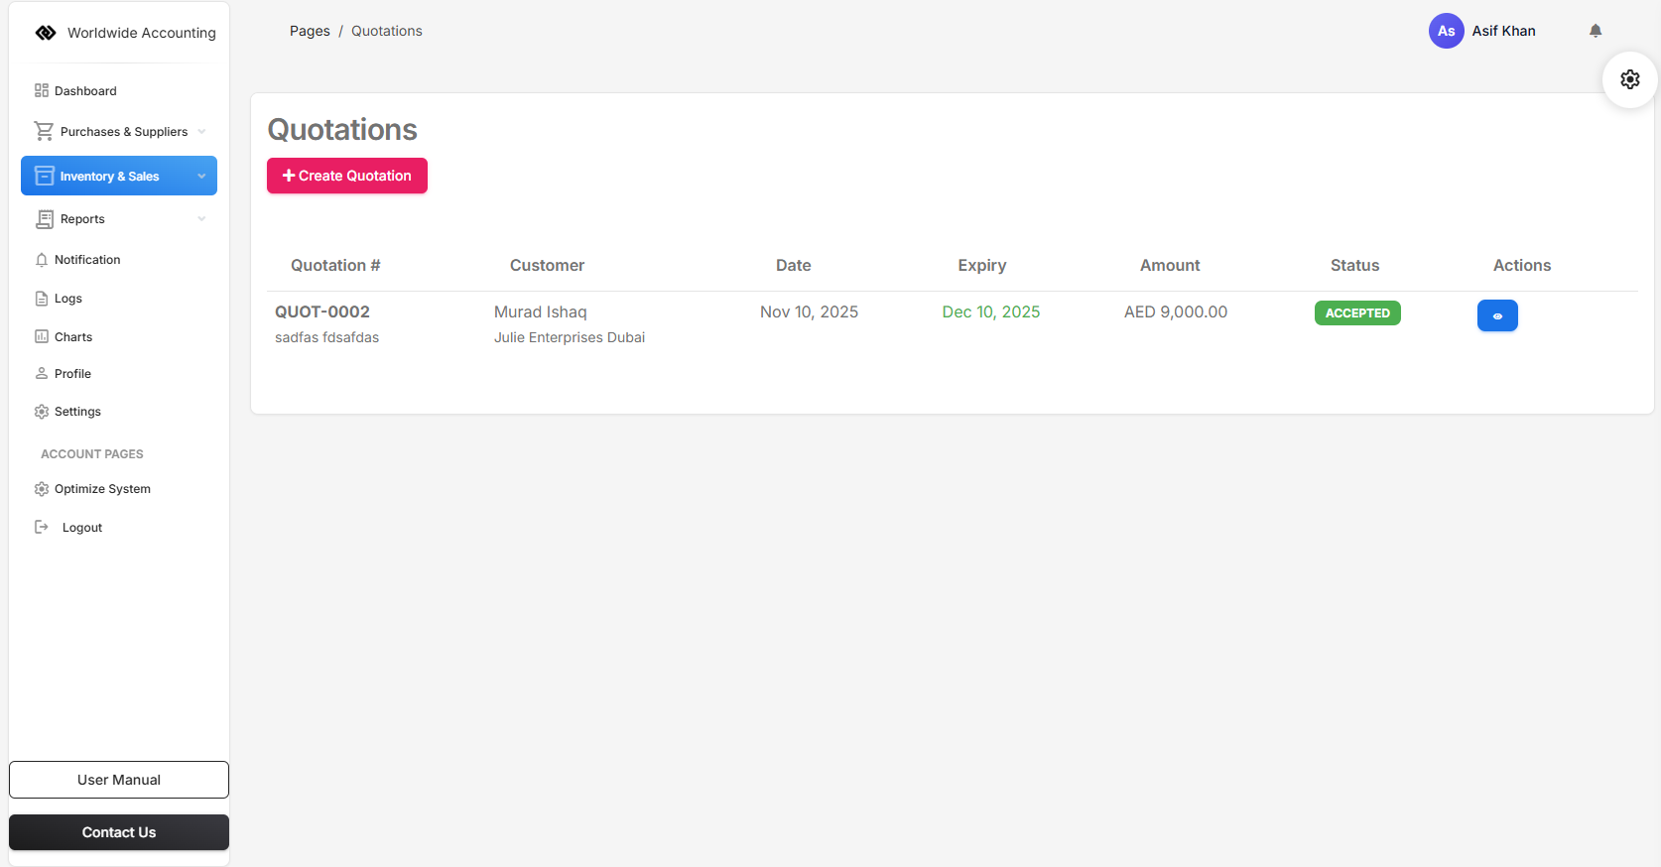The height and width of the screenshot is (867, 1661).
Task: Click the Worldwide Accounting logo icon
Action: tap(46, 33)
